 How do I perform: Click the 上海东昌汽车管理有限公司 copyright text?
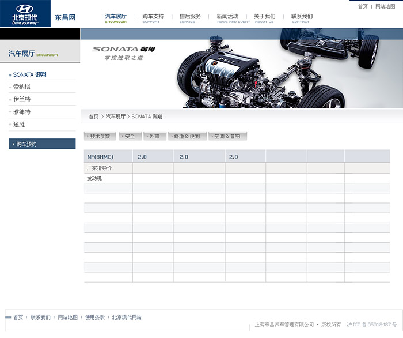284,325
